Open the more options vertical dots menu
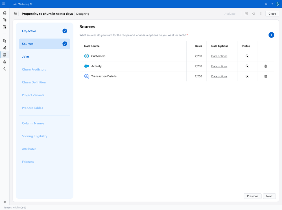Image resolution: width=282 pixels, height=210 pixels. [261, 14]
